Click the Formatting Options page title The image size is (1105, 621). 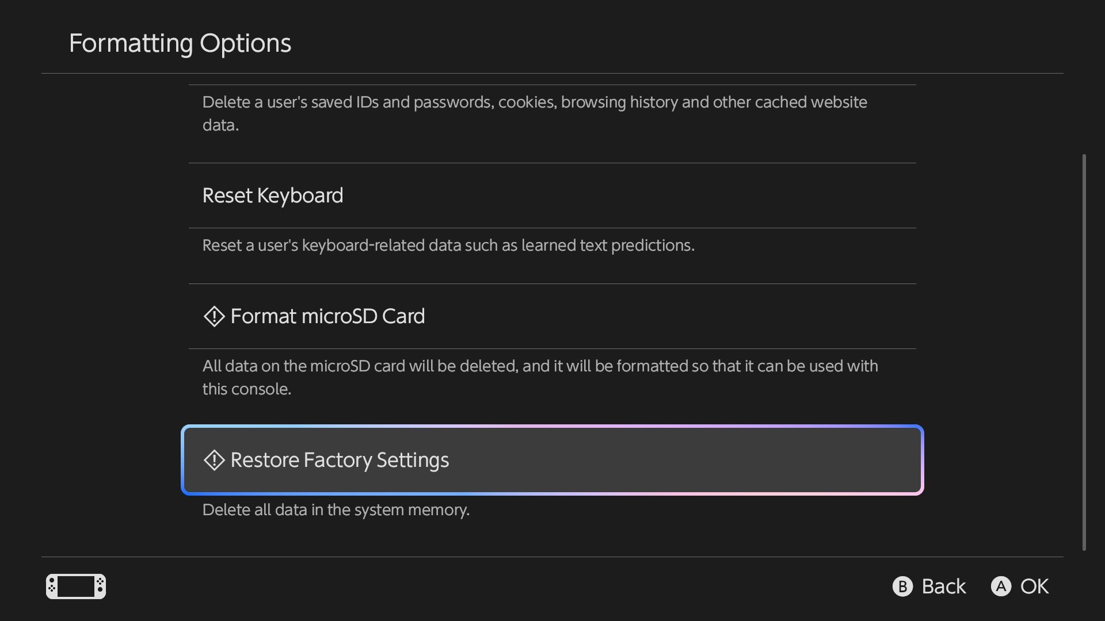click(180, 44)
